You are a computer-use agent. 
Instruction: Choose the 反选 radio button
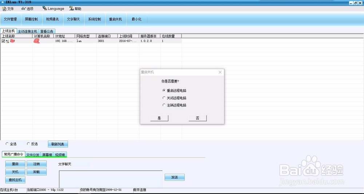coord(32,144)
